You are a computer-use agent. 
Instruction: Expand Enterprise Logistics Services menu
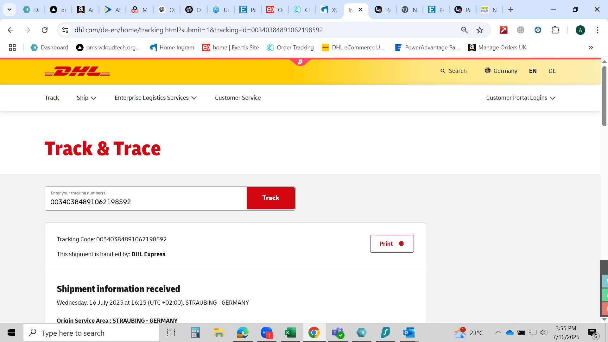pos(155,98)
